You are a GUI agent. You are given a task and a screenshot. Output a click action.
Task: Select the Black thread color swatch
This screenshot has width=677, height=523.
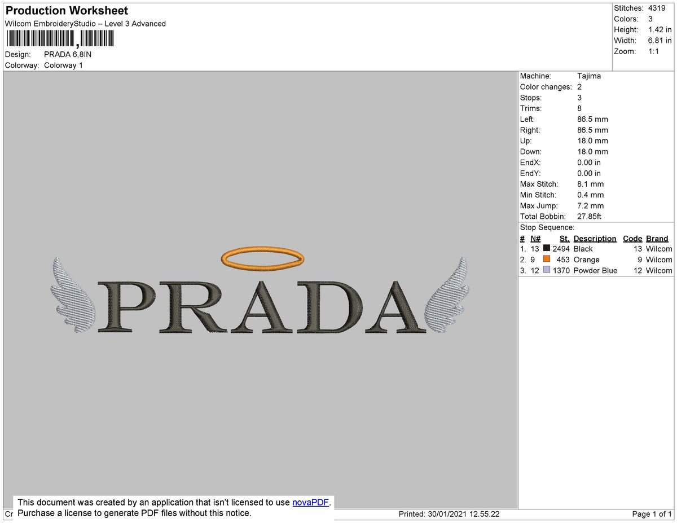pyautogui.click(x=546, y=248)
